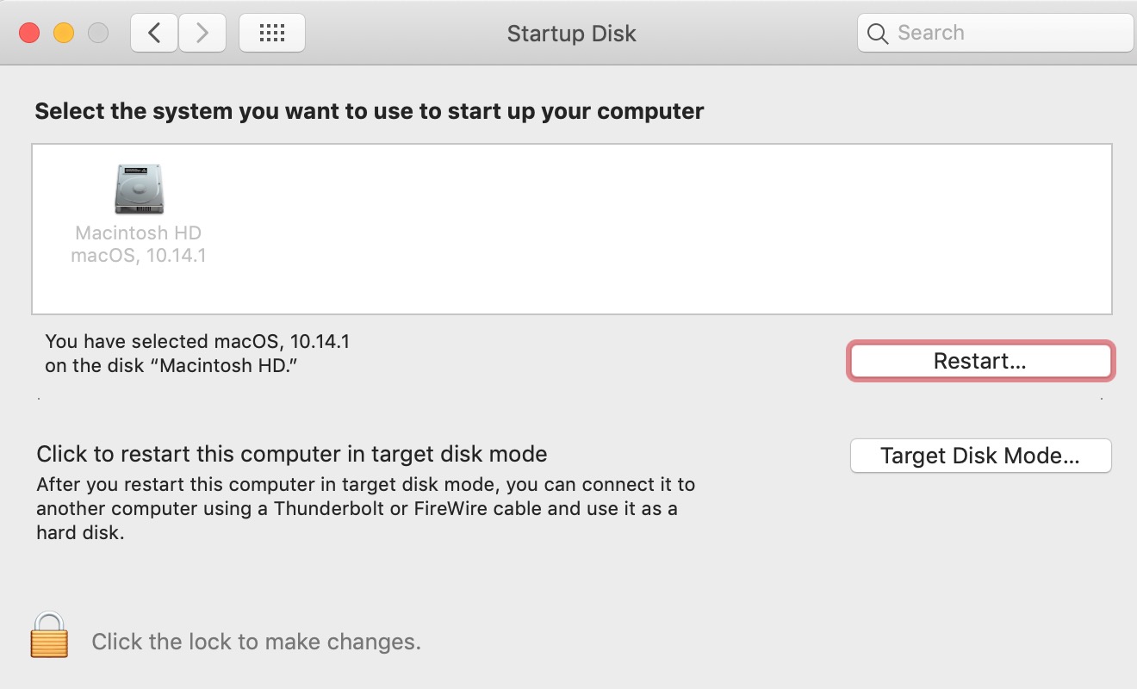Click the "macOS, 10.14.1" version text under the disk
Image resolution: width=1137 pixels, height=689 pixels.
139,256
